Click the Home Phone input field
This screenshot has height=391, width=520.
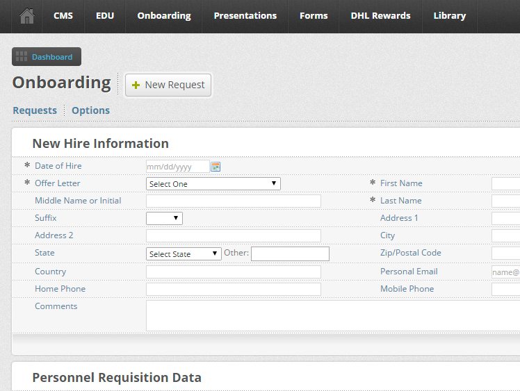pos(234,290)
